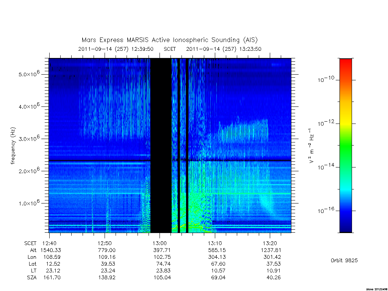Viewport: 388px width, 291px height.
Task: Click the 4.0×10⁶ frequency tick label
Action: 29,106
